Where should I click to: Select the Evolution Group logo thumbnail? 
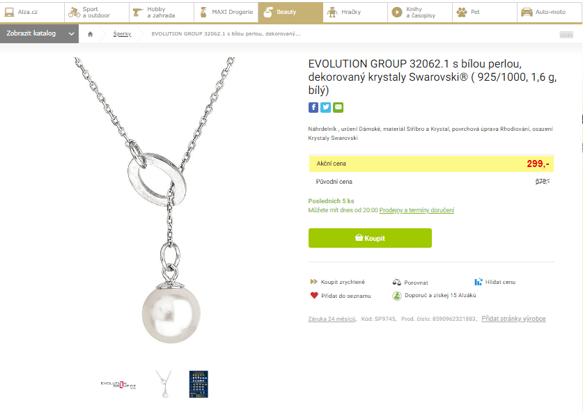[x=118, y=384]
